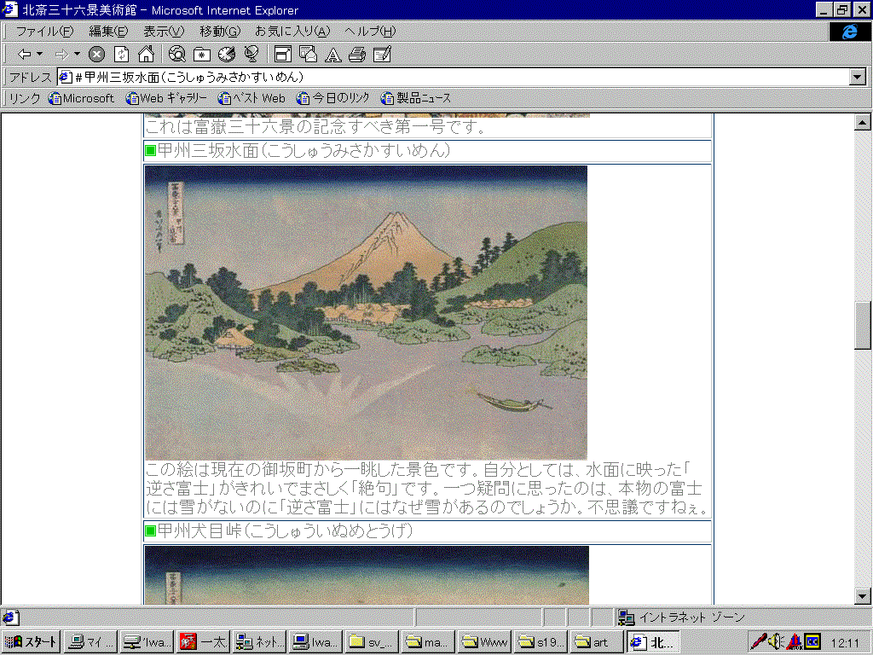
Task: Click the スタート button
Action: 32,641
